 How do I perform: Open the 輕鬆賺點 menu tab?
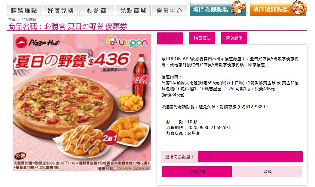(24, 11)
